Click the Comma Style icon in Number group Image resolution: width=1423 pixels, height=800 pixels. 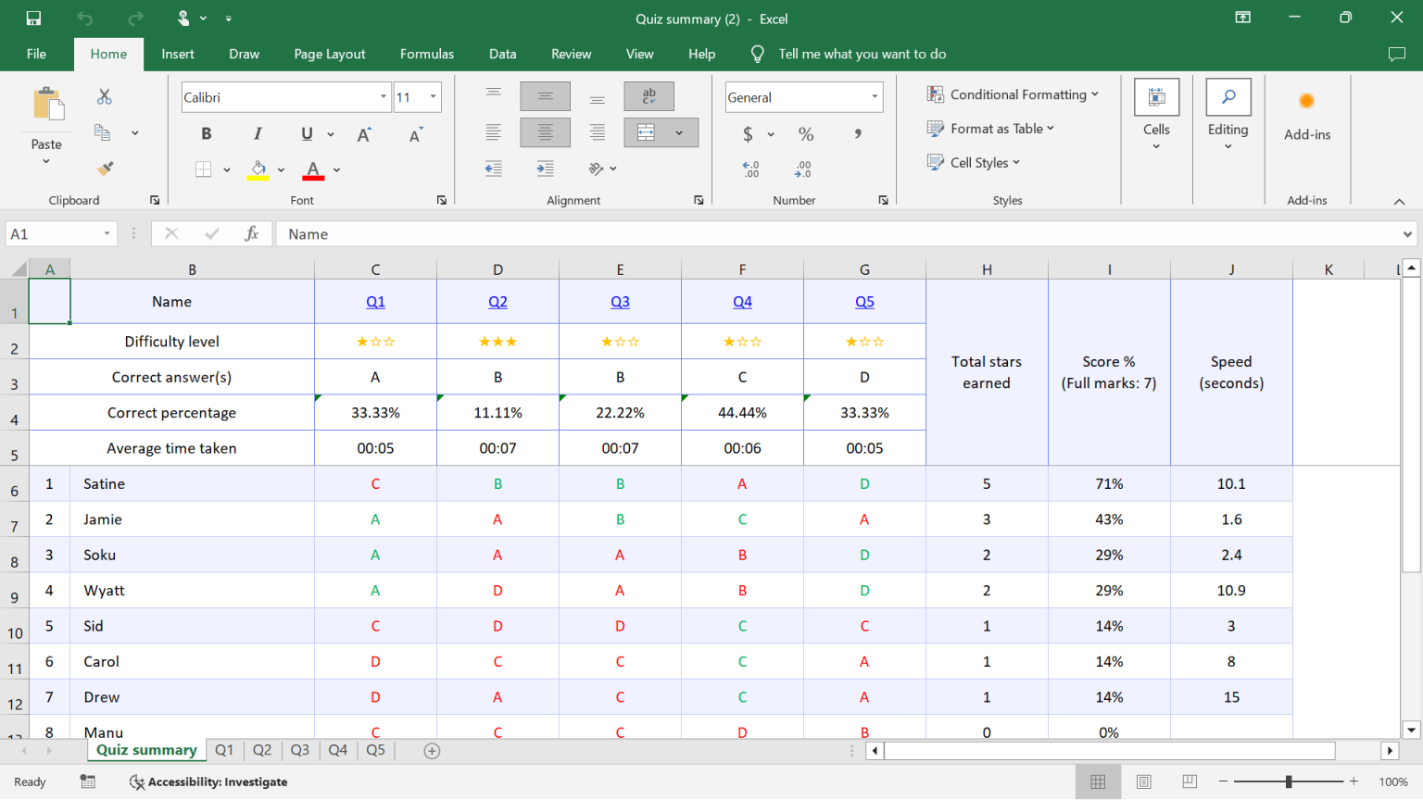857,133
